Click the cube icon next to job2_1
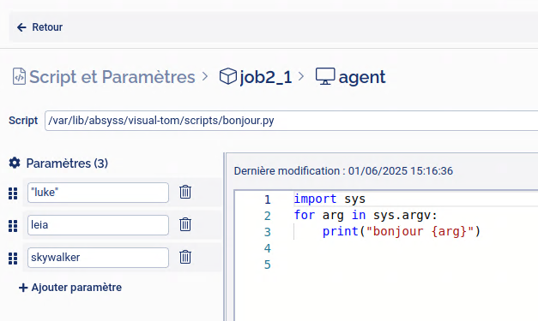Screen dimensions: 538x321 [x=228, y=76]
